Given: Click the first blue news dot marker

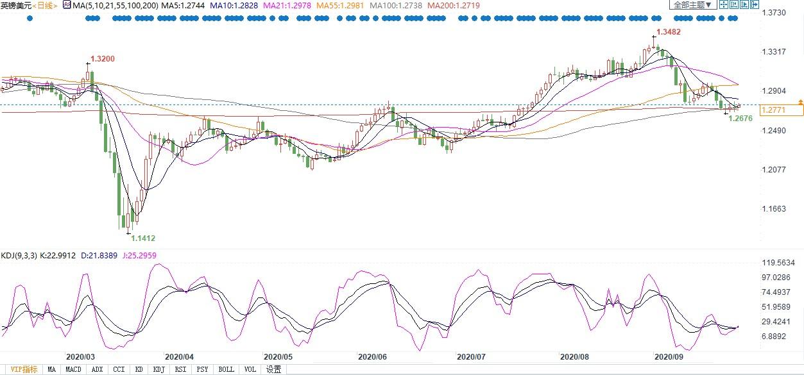Looking at the screenshot, I should (x=30, y=18).
